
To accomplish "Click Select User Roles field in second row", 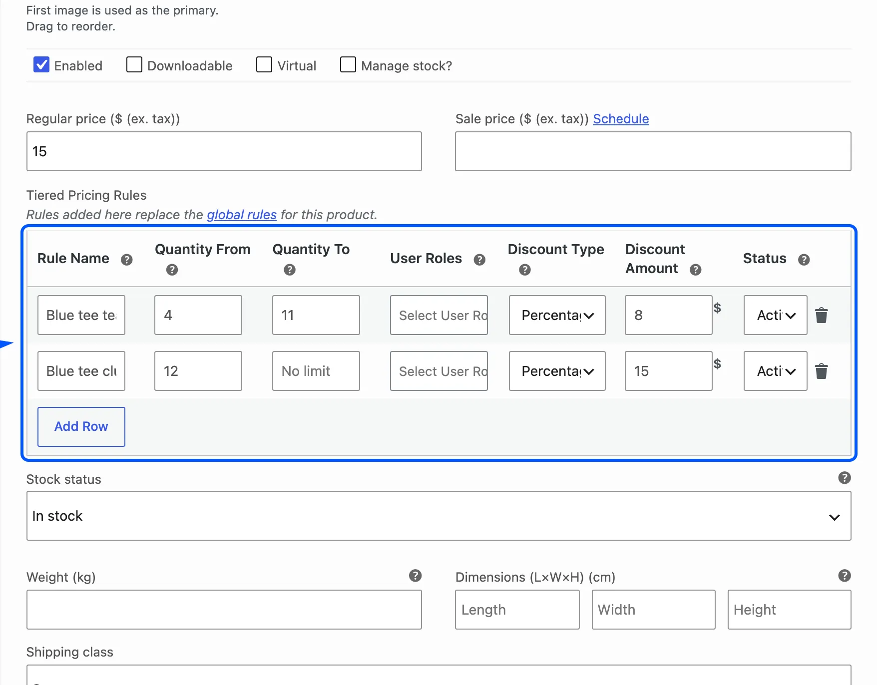I will click(439, 371).
